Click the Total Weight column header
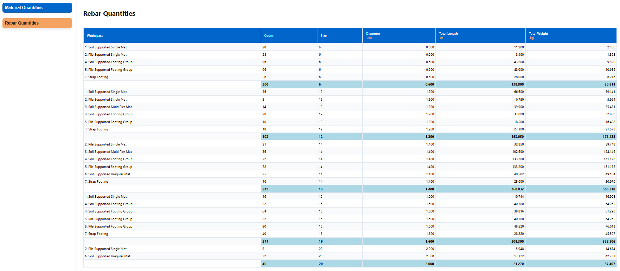The image size is (620, 271). click(538, 34)
